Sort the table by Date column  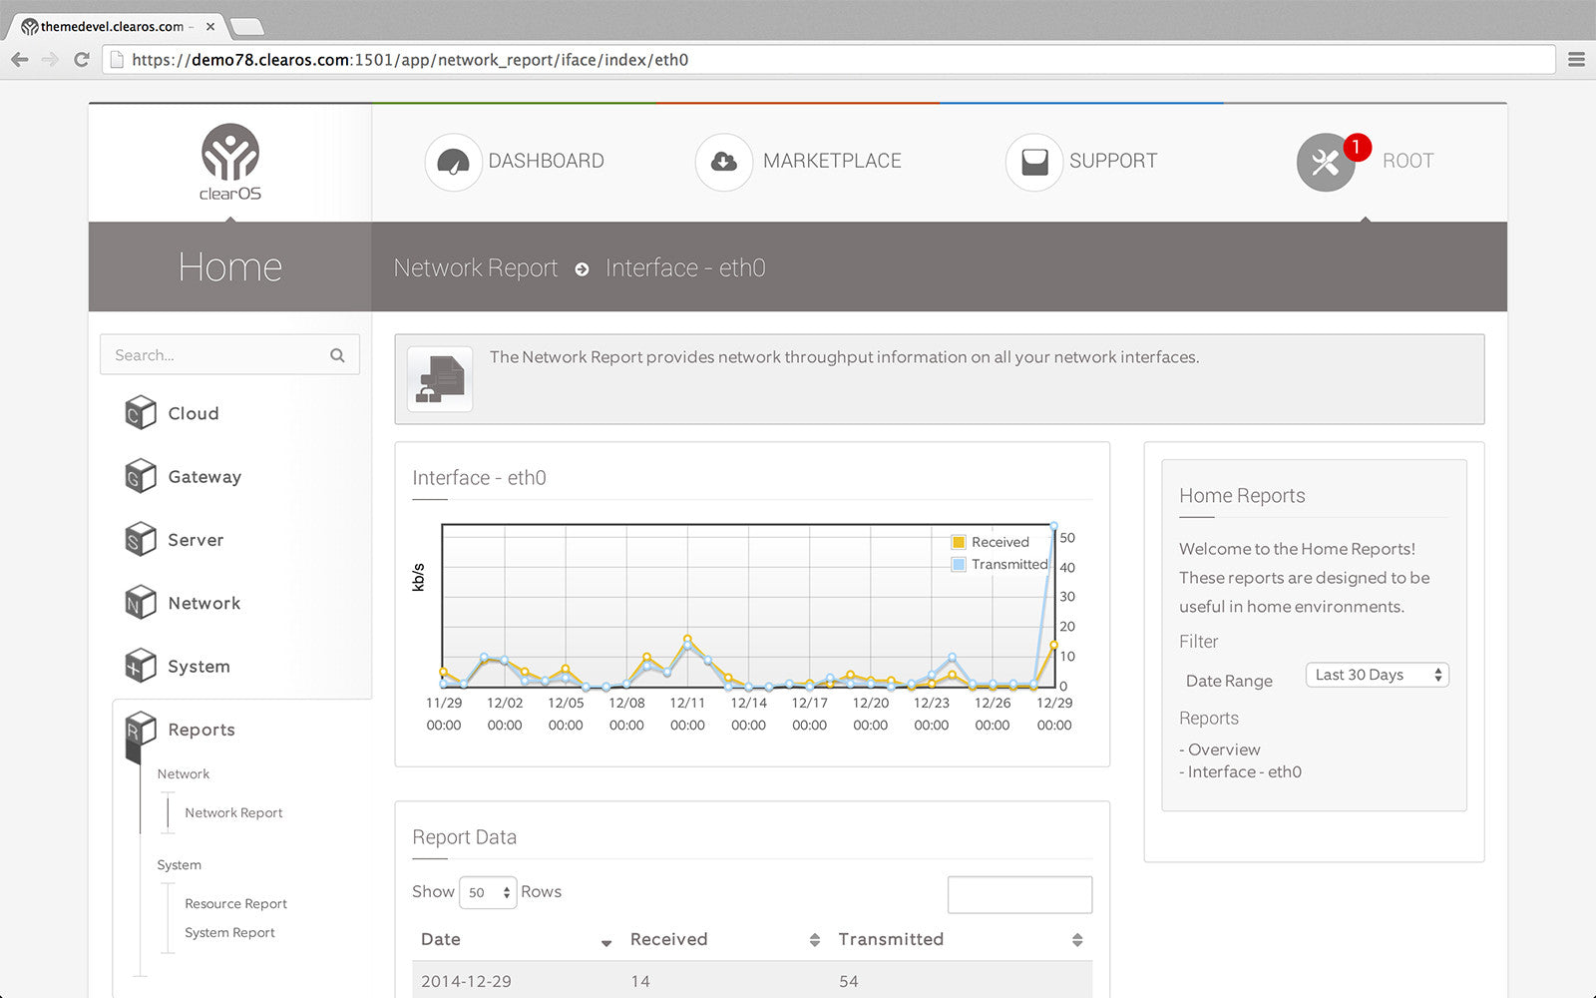(x=605, y=941)
